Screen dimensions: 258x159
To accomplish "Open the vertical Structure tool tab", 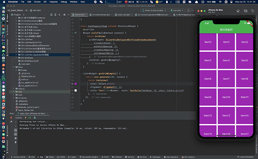I will tap(7, 30).
